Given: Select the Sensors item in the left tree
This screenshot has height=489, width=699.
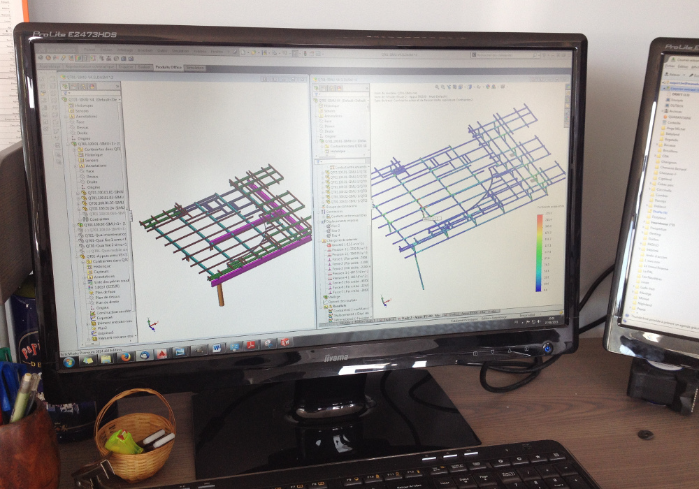Looking at the screenshot, I should pos(79,111).
